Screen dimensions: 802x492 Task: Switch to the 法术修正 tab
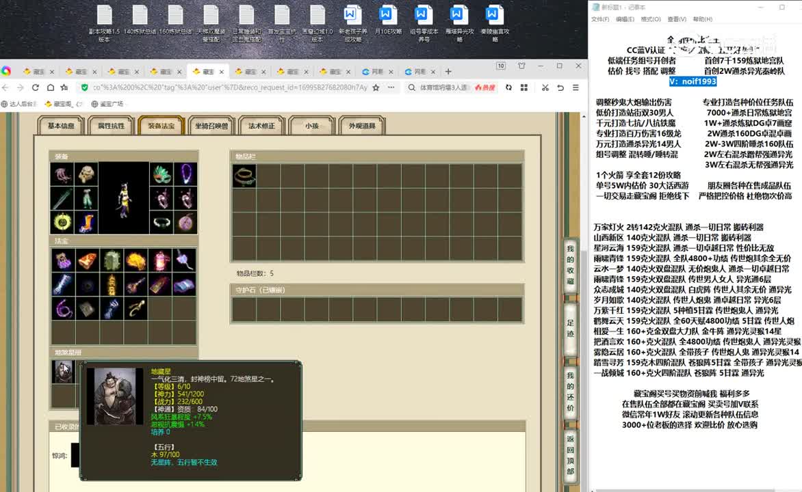pos(261,126)
